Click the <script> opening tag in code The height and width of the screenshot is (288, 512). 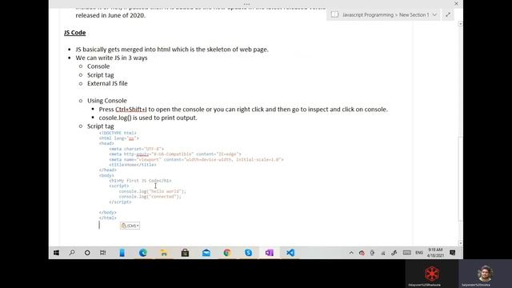(119, 186)
